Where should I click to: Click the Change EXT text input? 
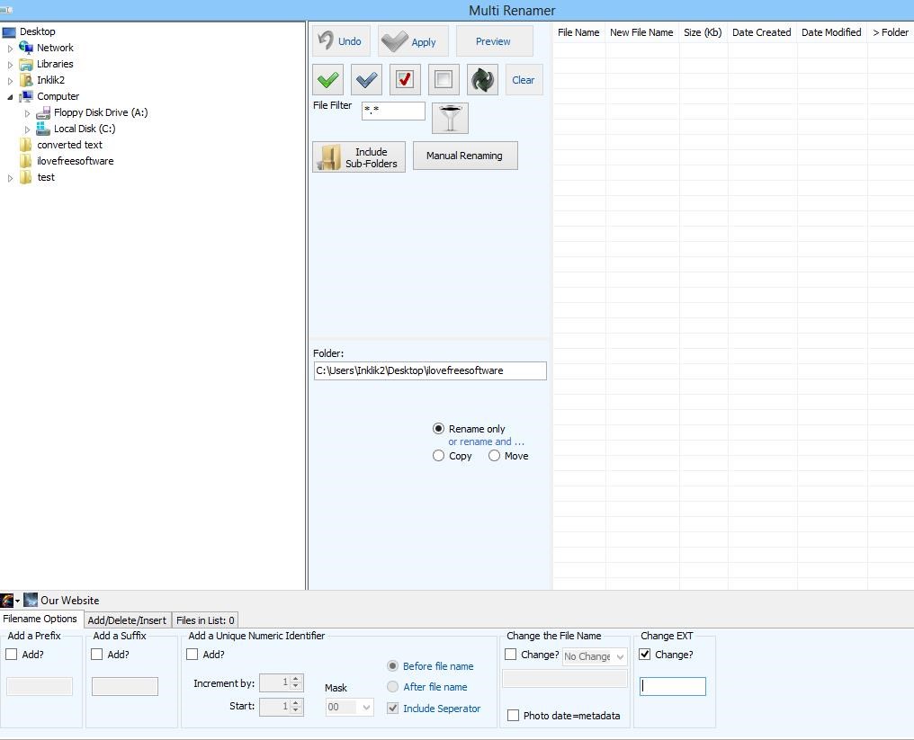pos(673,686)
